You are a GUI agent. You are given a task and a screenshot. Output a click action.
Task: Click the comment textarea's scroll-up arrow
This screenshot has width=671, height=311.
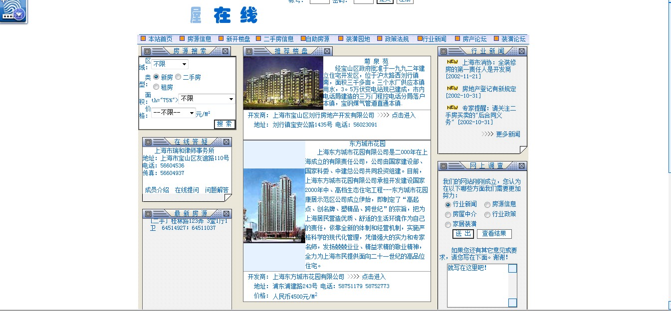tap(512, 269)
